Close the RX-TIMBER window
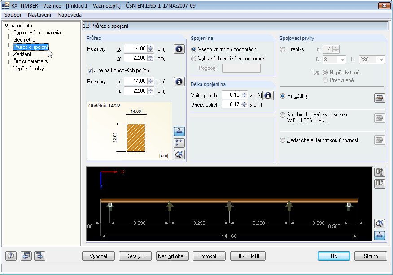Image resolution: width=393 pixels, height=275 pixels. (384, 5)
